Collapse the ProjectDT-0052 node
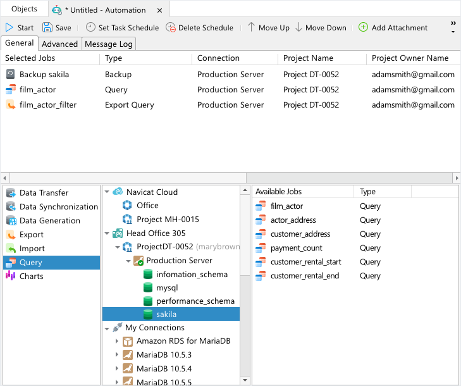The image size is (461, 386). click(x=118, y=247)
